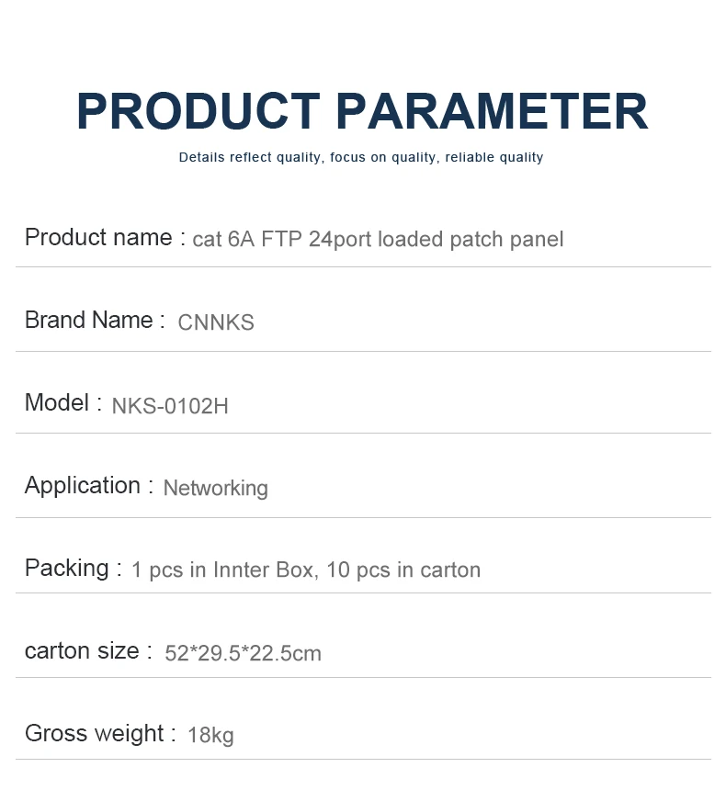Select the 'Application' label
Viewport: 726px width, 790px height.
(83, 486)
